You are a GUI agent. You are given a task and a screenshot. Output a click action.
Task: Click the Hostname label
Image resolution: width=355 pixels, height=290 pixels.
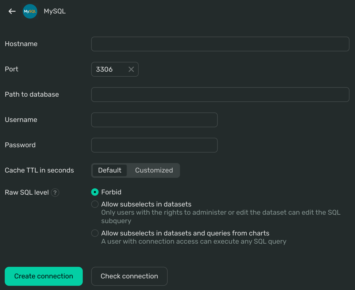(21, 44)
